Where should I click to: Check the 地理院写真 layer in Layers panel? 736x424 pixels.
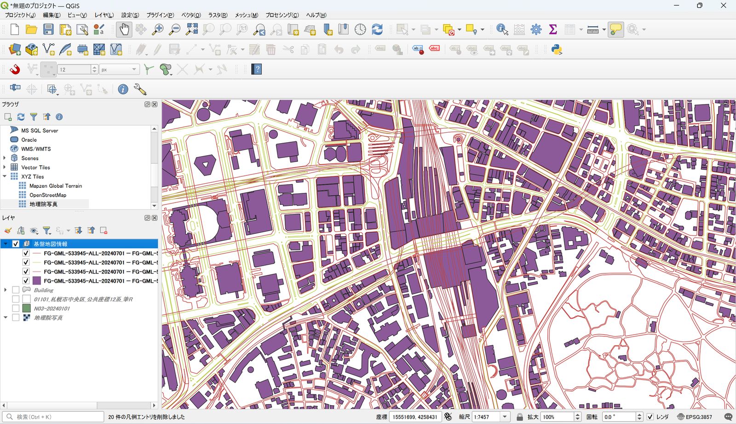(16, 318)
